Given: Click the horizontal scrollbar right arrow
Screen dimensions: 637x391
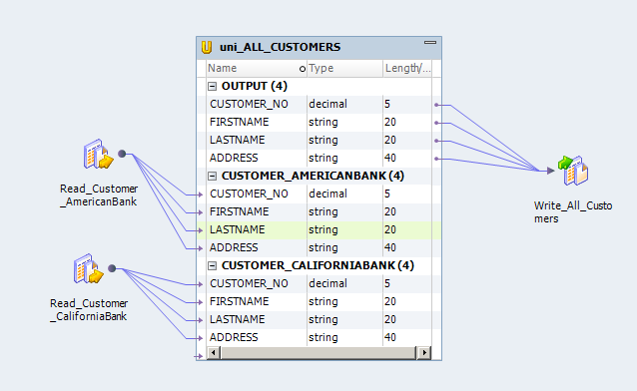Looking at the screenshot, I should [x=424, y=352].
